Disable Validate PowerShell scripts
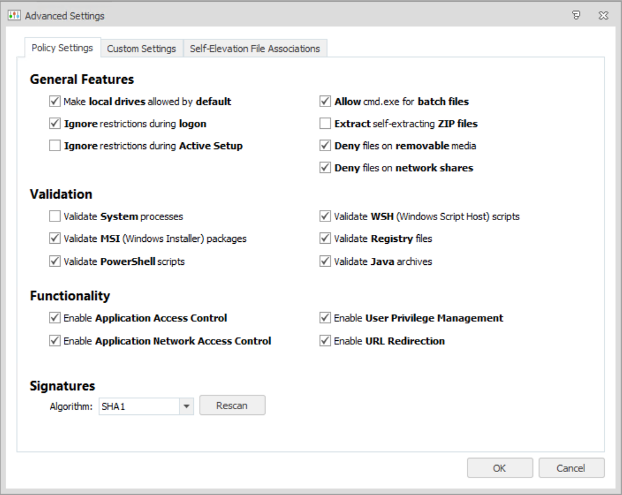 coord(55,261)
